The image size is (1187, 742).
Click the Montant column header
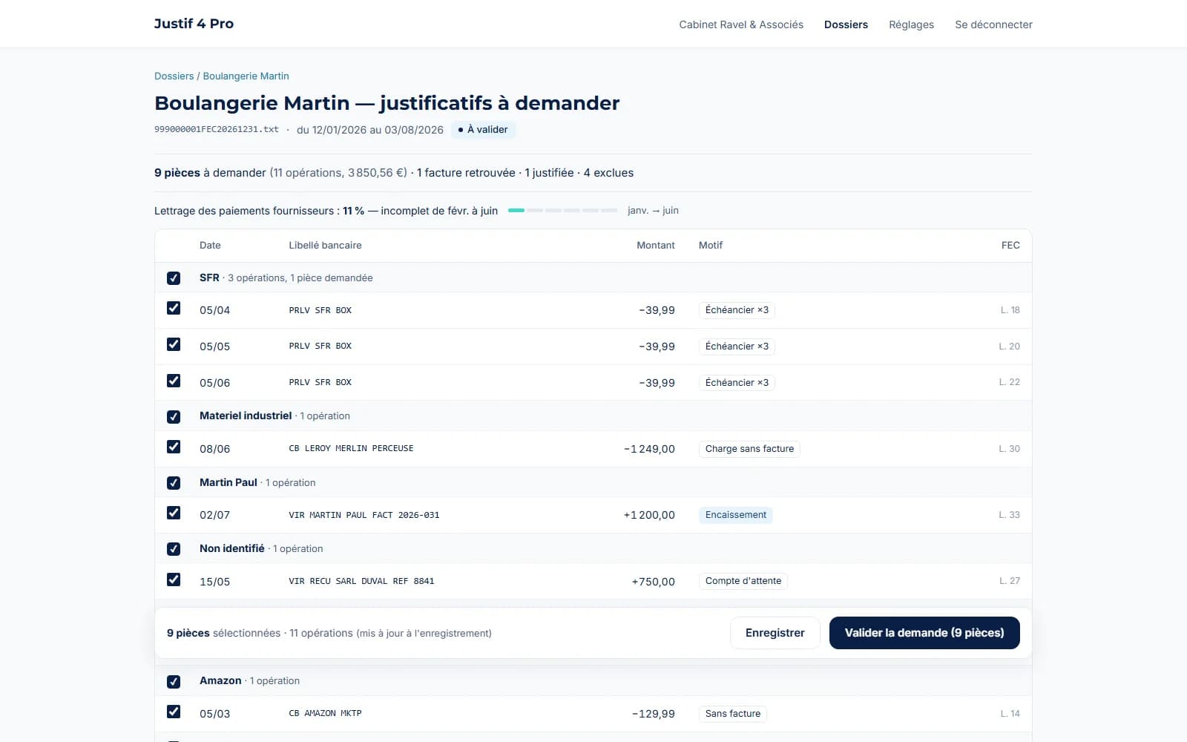(x=656, y=246)
